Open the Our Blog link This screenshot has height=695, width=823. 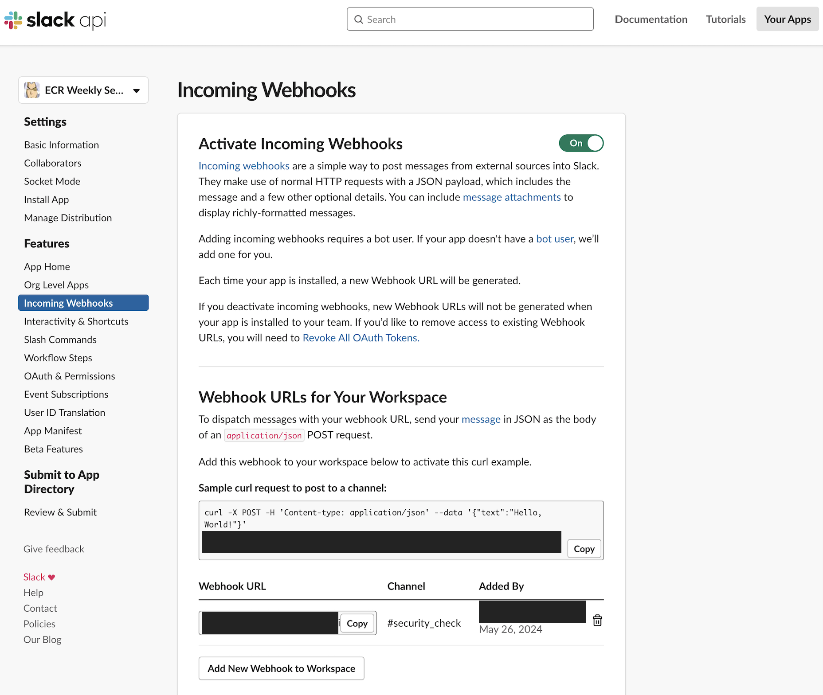tap(43, 640)
